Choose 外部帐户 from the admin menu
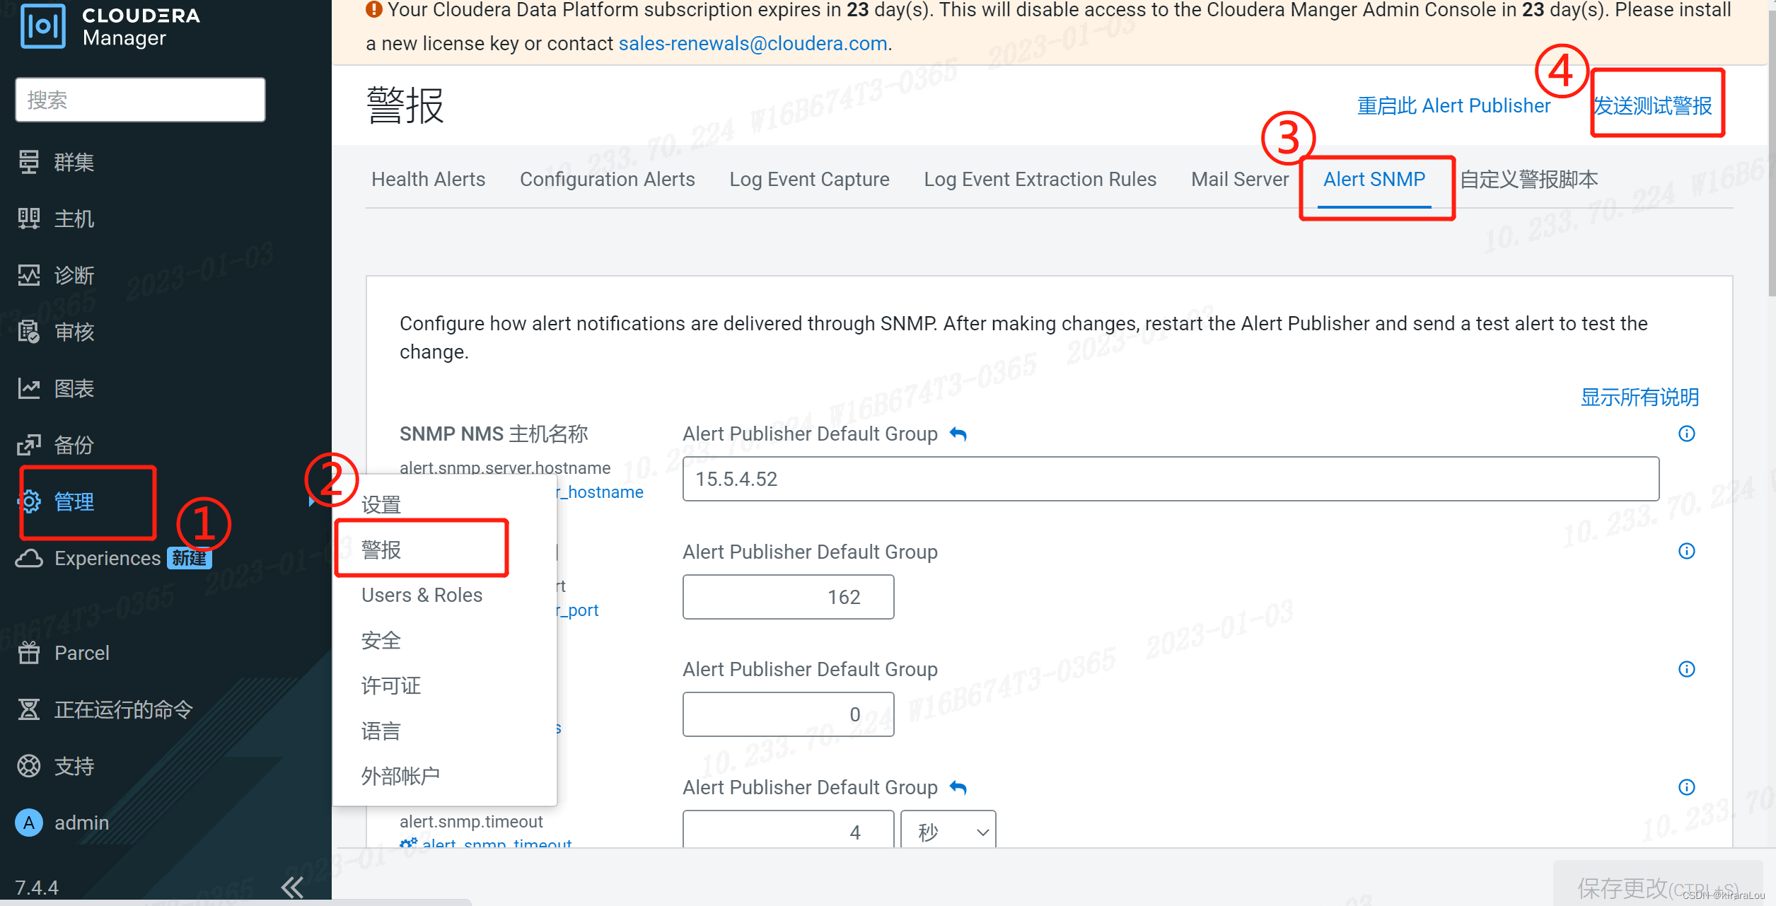The width and height of the screenshot is (1776, 906). click(400, 776)
